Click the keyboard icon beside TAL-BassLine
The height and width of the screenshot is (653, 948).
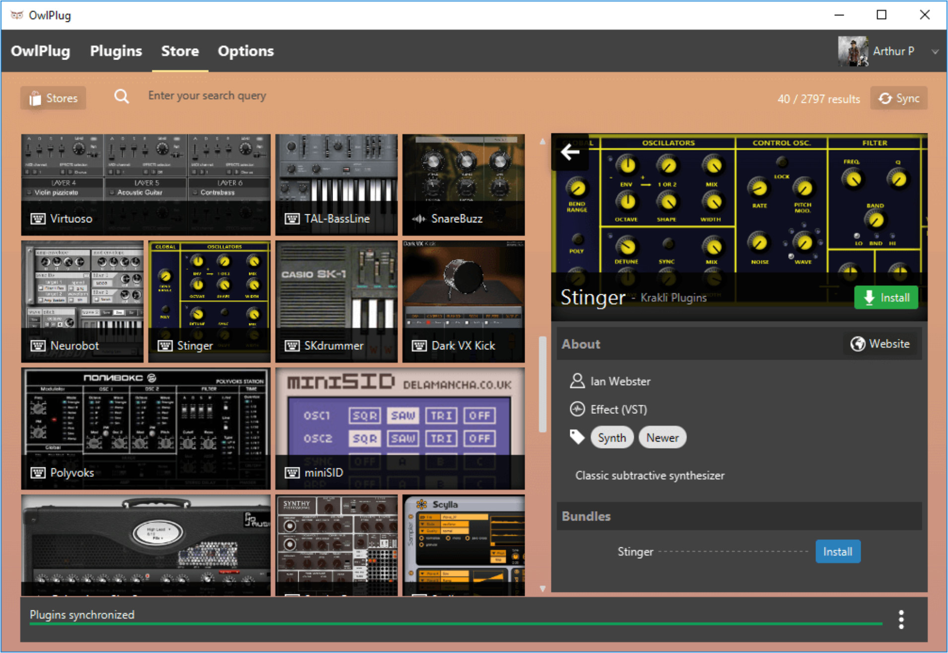coord(292,219)
